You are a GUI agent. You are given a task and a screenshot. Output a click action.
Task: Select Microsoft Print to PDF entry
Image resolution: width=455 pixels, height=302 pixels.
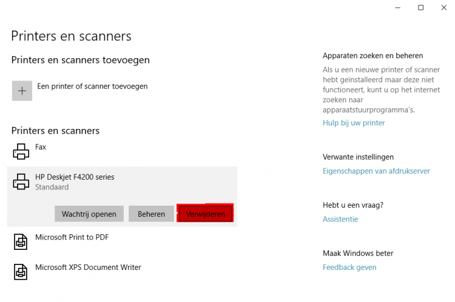pos(72,237)
